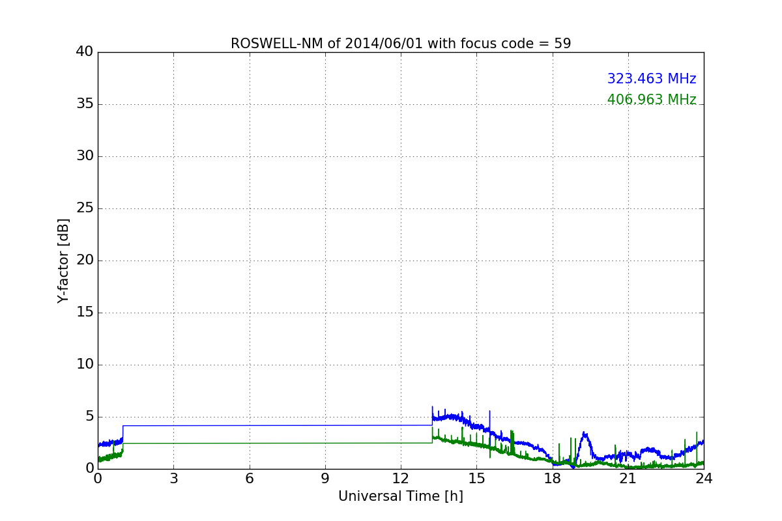Click y-axis tick label 20

click(x=85, y=260)
